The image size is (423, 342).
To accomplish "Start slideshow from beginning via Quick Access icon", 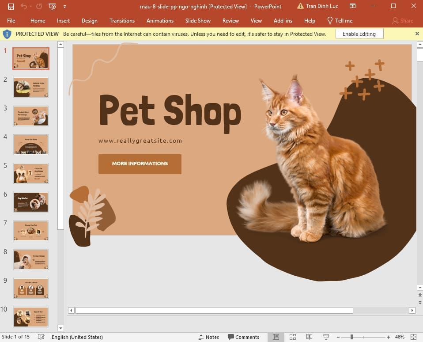I will (52, 7).
